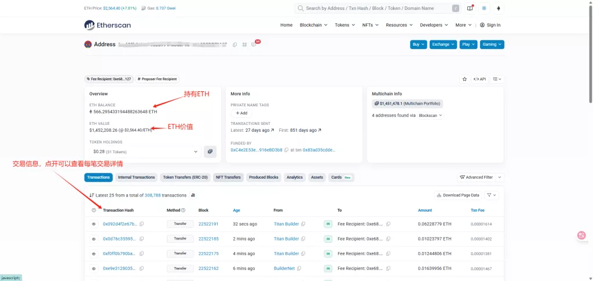Open the Exchange dropdown
Image resolution: width=593 pixels, height=281 pixels.
[443, 45]
